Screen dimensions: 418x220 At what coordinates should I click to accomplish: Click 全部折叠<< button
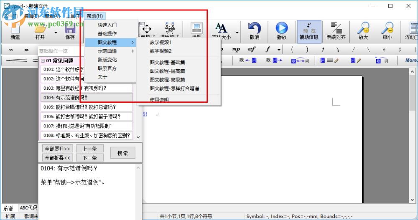coord(57,158)
